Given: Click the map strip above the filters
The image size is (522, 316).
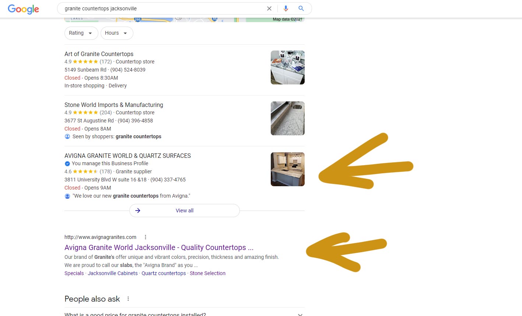Looking at the screenshot, I should (185, 20).
